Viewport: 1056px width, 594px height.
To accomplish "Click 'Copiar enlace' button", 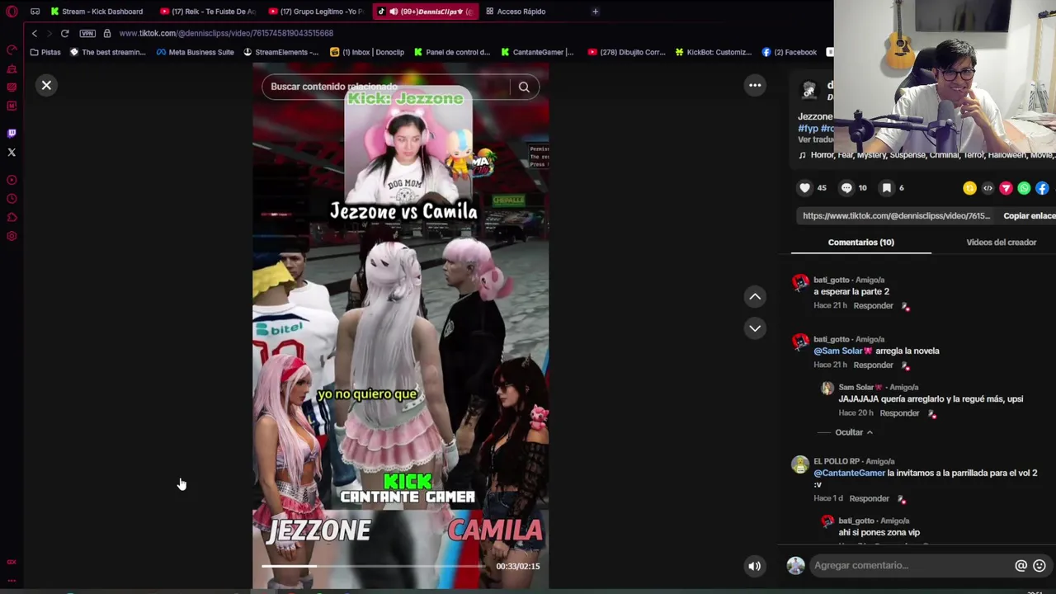I will point(1029,216).
